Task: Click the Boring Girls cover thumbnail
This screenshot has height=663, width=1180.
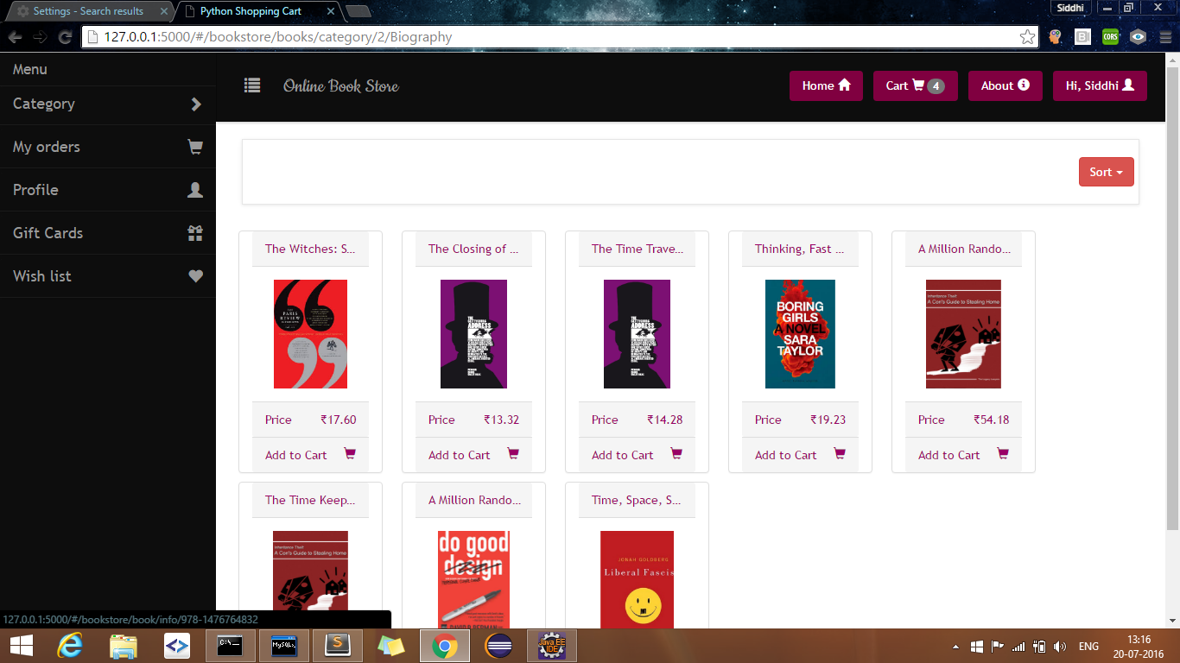Action: tap(800, 334)
